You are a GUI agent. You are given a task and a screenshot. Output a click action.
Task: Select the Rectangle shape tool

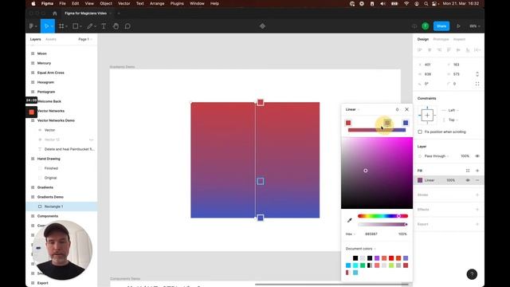(76, 26)
